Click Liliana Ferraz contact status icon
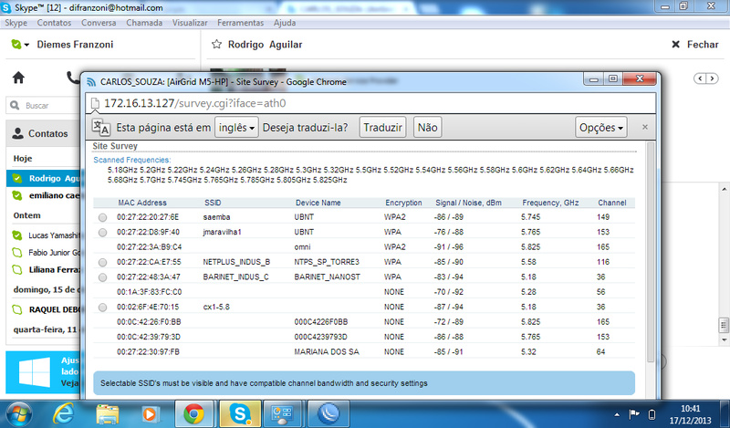This screenshot has width=730, height=428. [17, 269]
